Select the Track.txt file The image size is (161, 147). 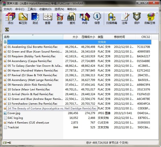point(77,127)
